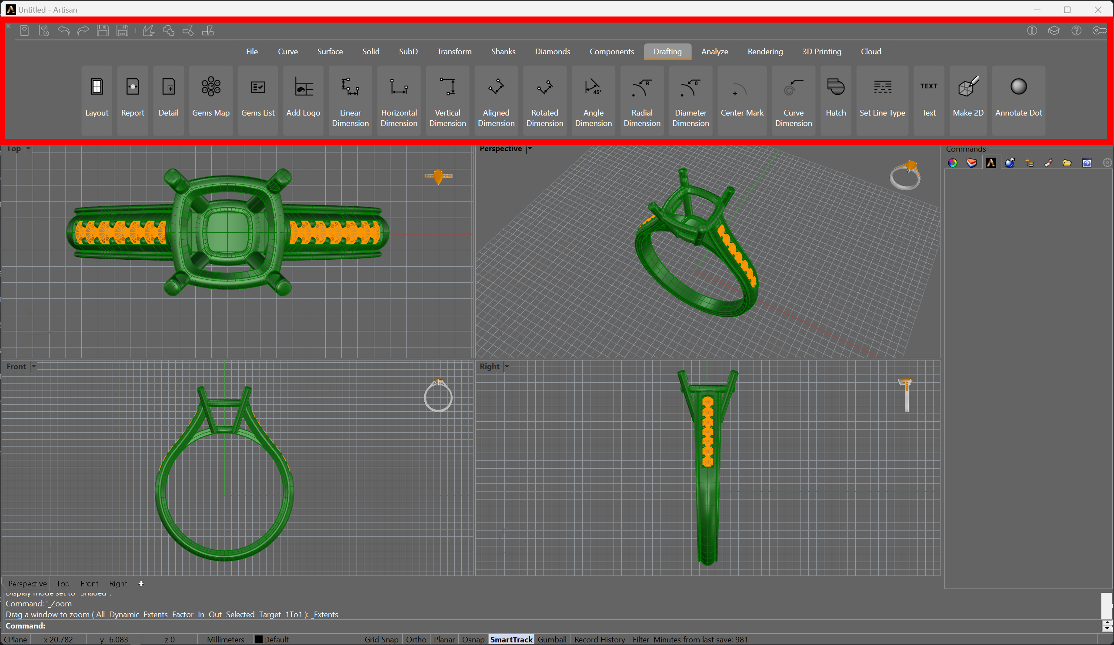Select the Text annotation tool
Screen dimensions: 1114x645
coord(929,100)
